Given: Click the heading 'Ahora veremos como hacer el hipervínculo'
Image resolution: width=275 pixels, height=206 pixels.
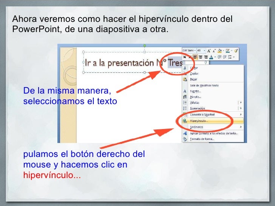Looking at the screenshot, I should pyautogui.click(x=100, y=19).
